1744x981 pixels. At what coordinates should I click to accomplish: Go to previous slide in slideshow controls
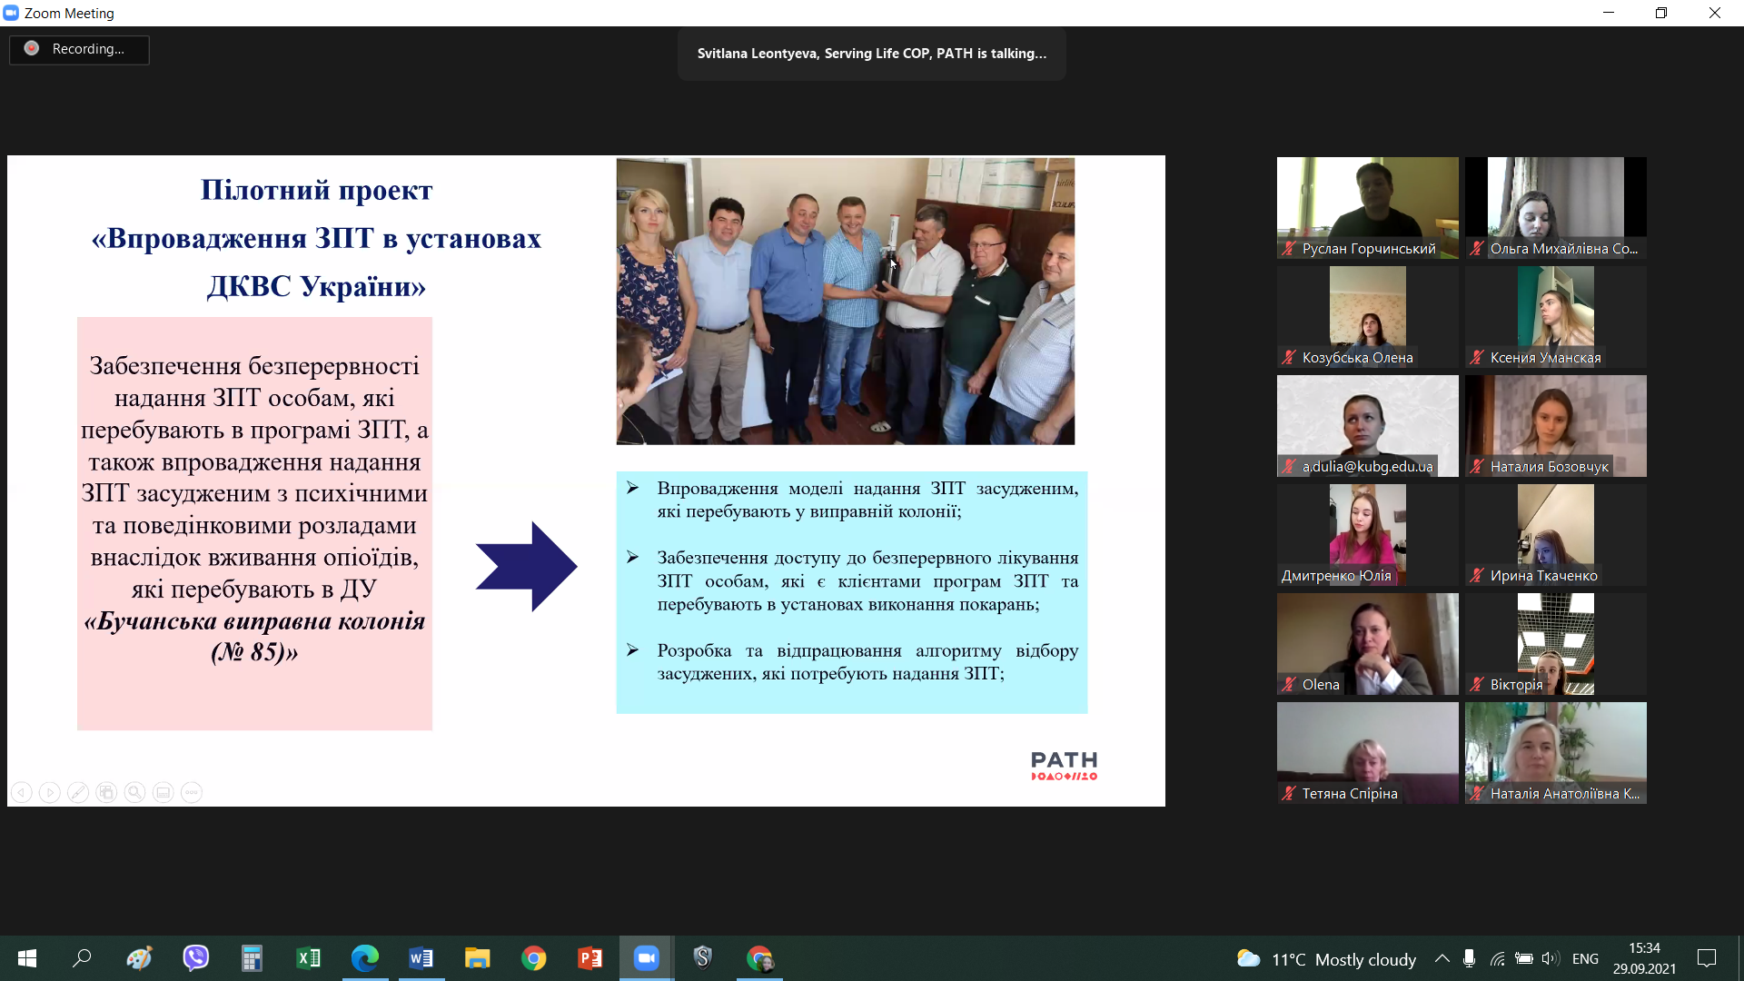pos(22,793)
